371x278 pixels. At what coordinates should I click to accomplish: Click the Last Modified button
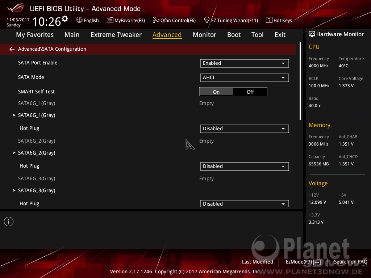[x=258, y=262]
